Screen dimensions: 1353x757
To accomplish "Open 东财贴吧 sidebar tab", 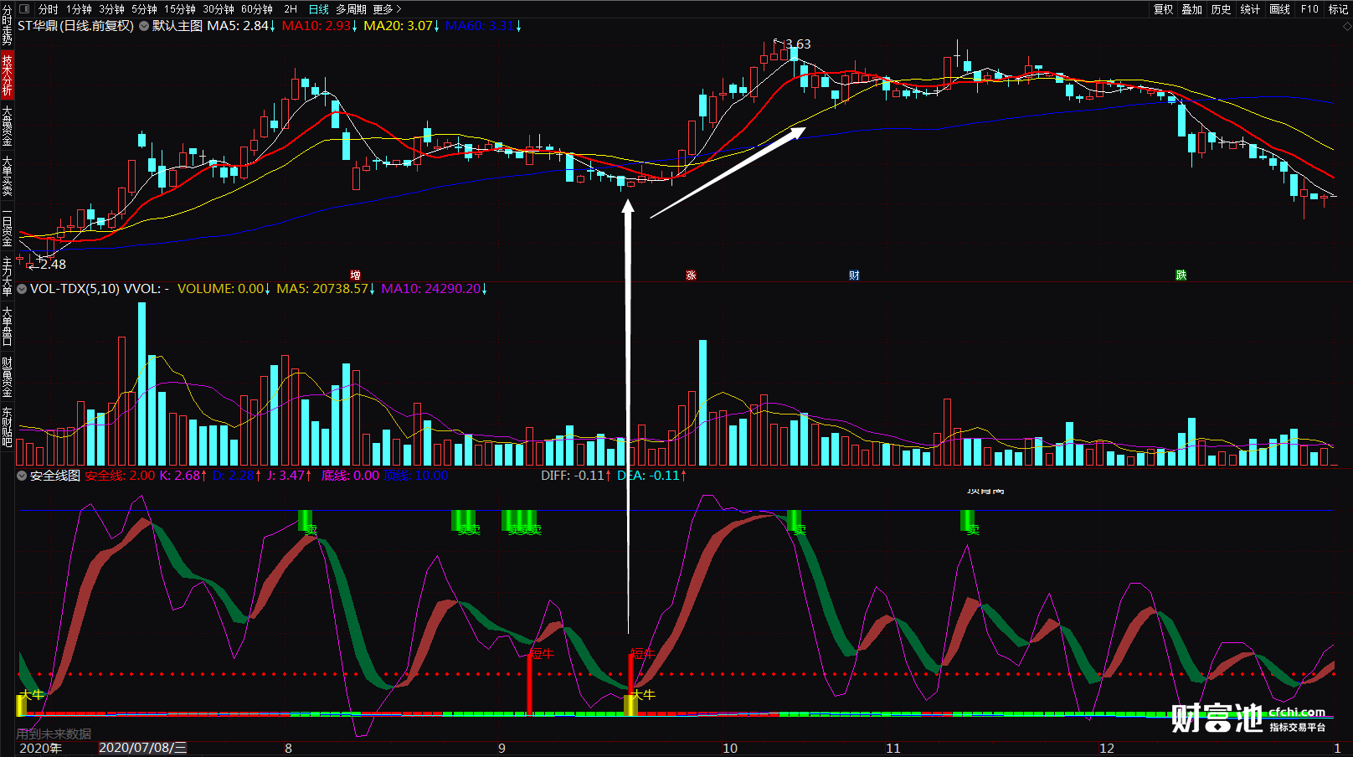I will coord(7,427).
